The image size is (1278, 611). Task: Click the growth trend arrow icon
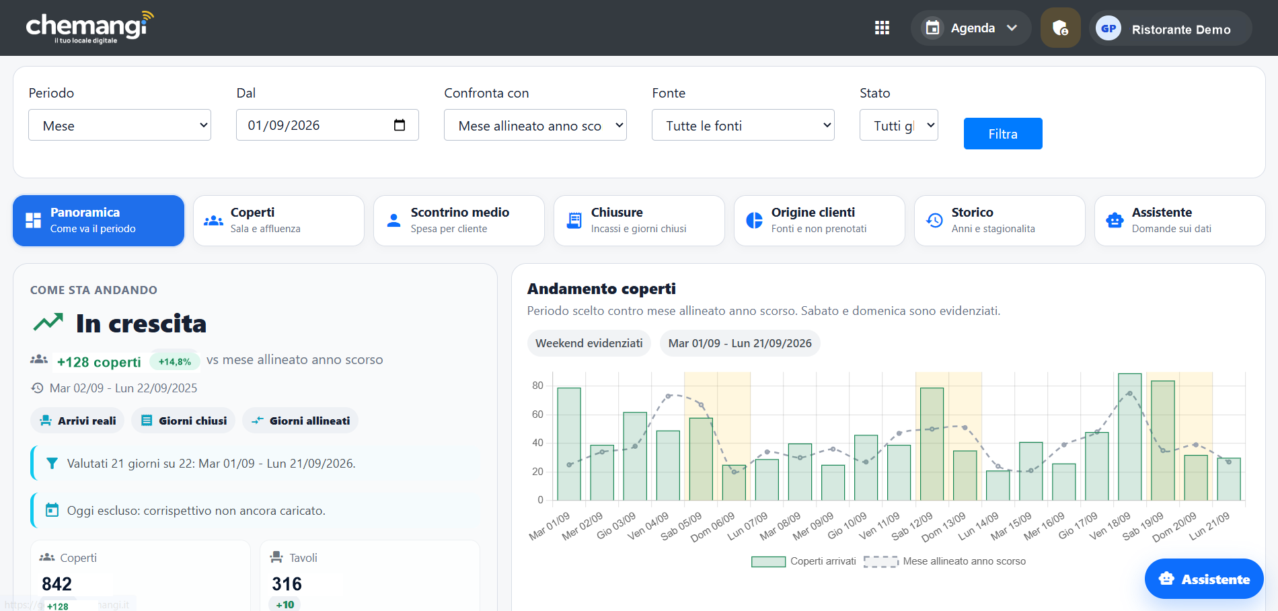pos(48,323)
